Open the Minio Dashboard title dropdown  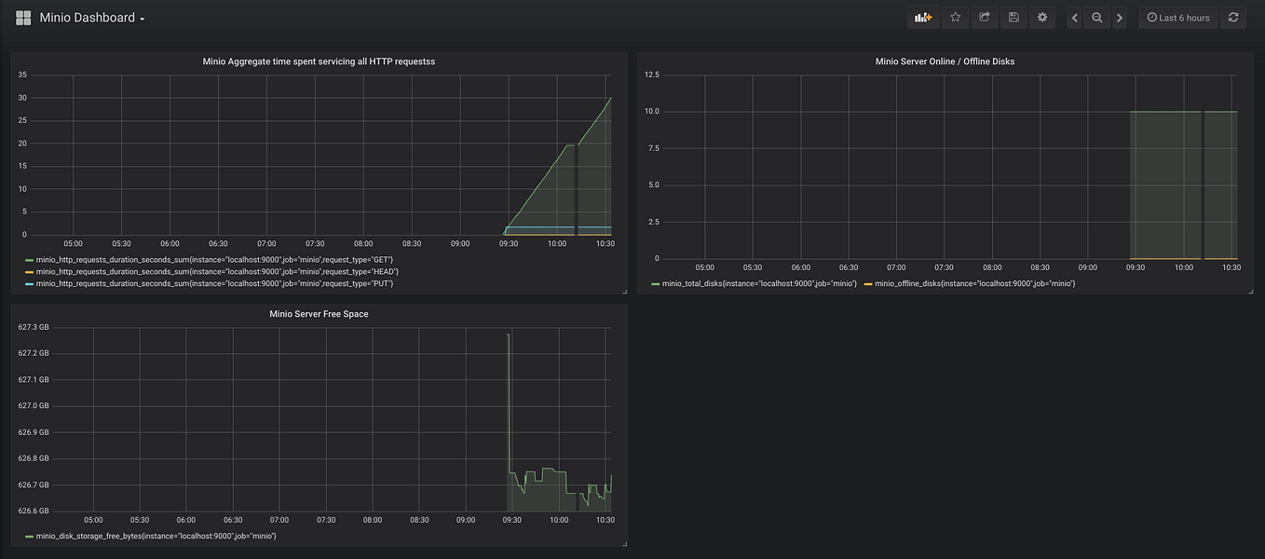[92, 18]
